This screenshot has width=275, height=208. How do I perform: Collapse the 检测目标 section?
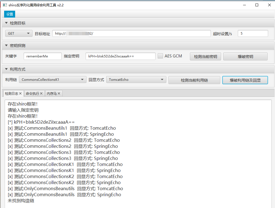[x=6, y=23]
